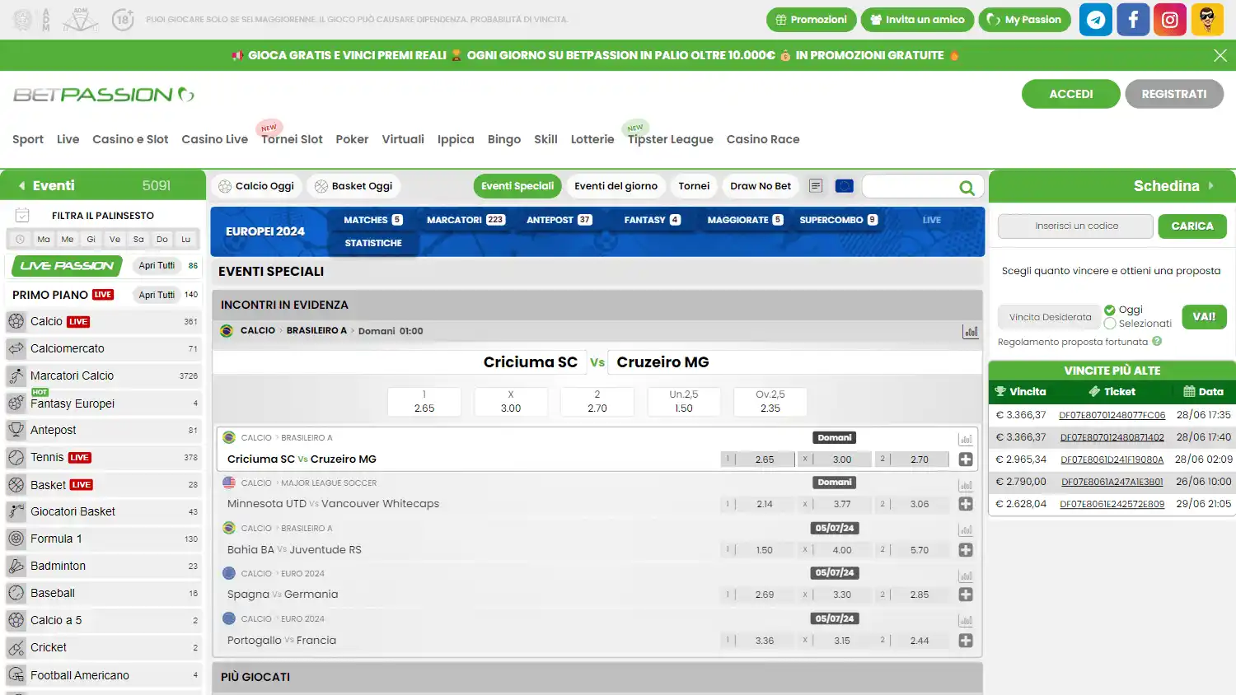Add more bets for Spagna vs Germania

(x=966, y=595)
